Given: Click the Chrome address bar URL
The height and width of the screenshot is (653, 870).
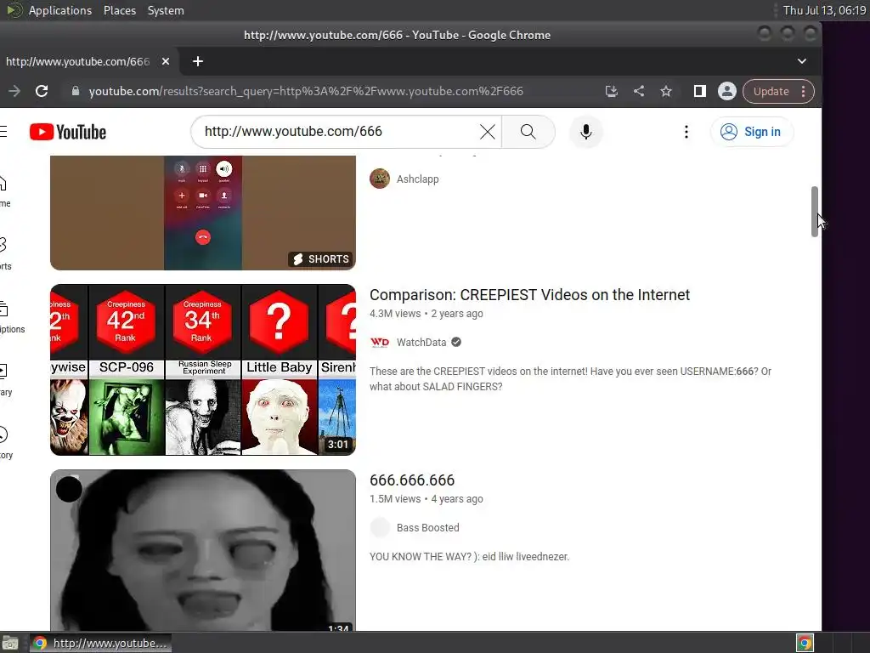Looking at the screenshot, I should click(306, 91).
